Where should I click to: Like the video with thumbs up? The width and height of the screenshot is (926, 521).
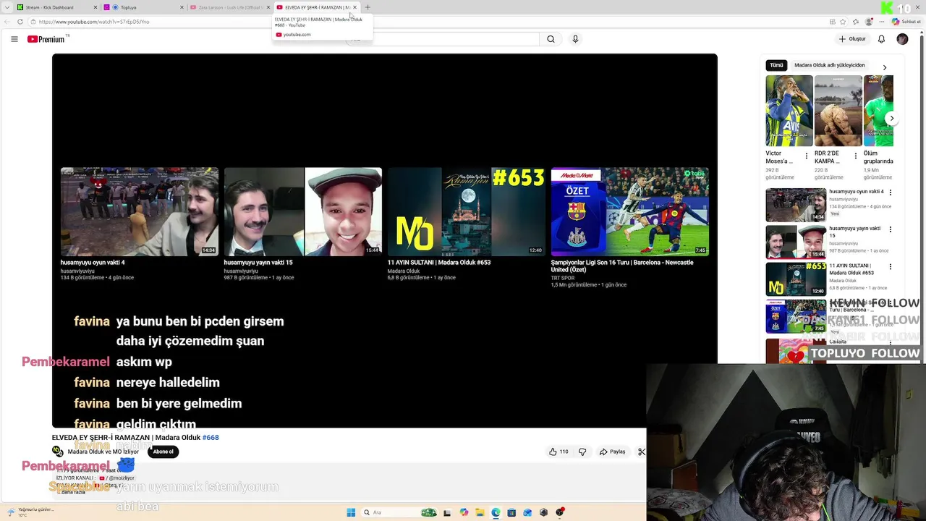pyautogui.click(x=558, y=452)
